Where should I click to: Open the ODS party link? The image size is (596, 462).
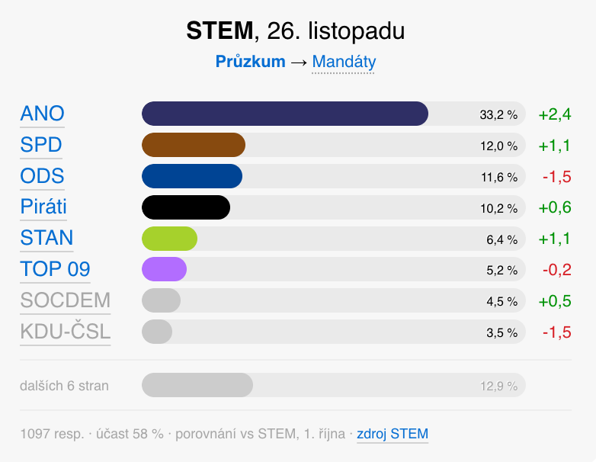coord(42,176)
